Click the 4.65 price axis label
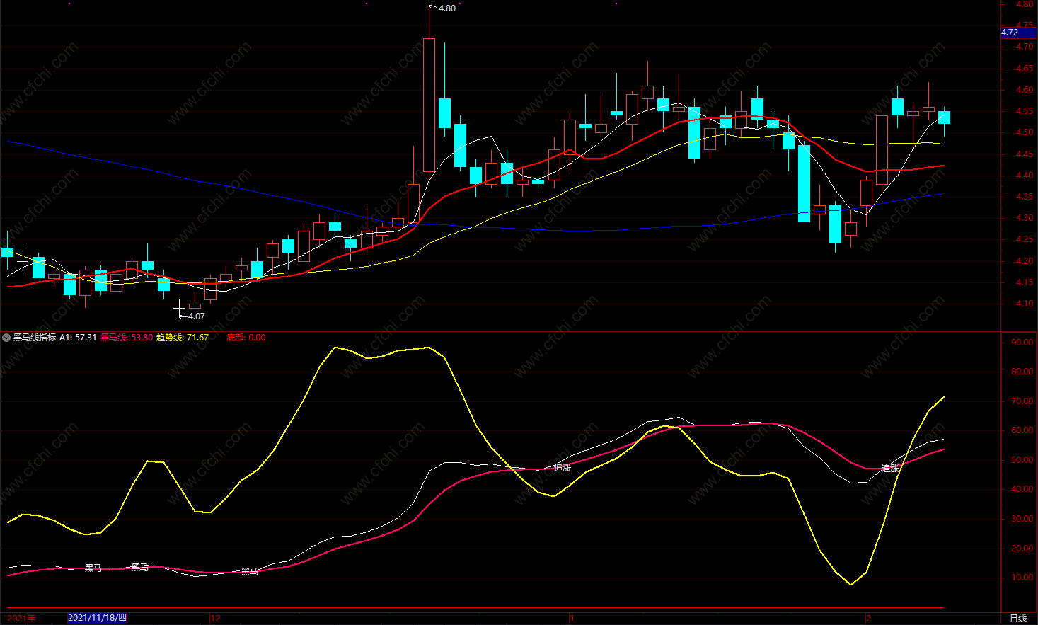 [x=1025, y=69]
